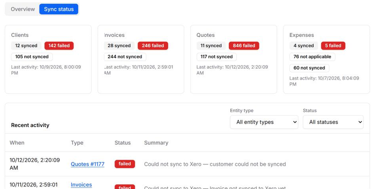This screenshot has height=189, width=377.
Task: Switch to the Overview tab
Action: [23, 9]
